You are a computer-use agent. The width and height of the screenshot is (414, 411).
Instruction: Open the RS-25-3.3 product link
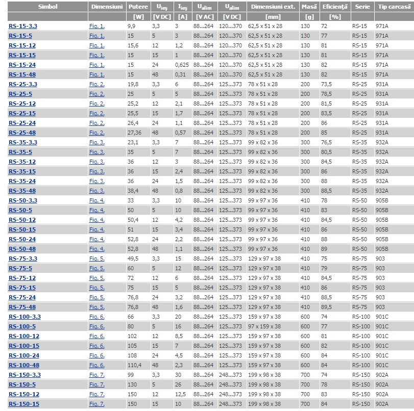[23, 84]
